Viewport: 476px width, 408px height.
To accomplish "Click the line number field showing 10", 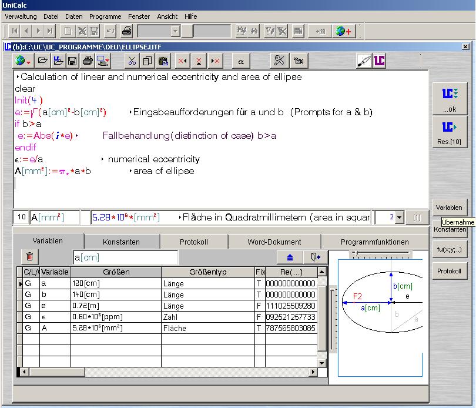I will 21,217.
